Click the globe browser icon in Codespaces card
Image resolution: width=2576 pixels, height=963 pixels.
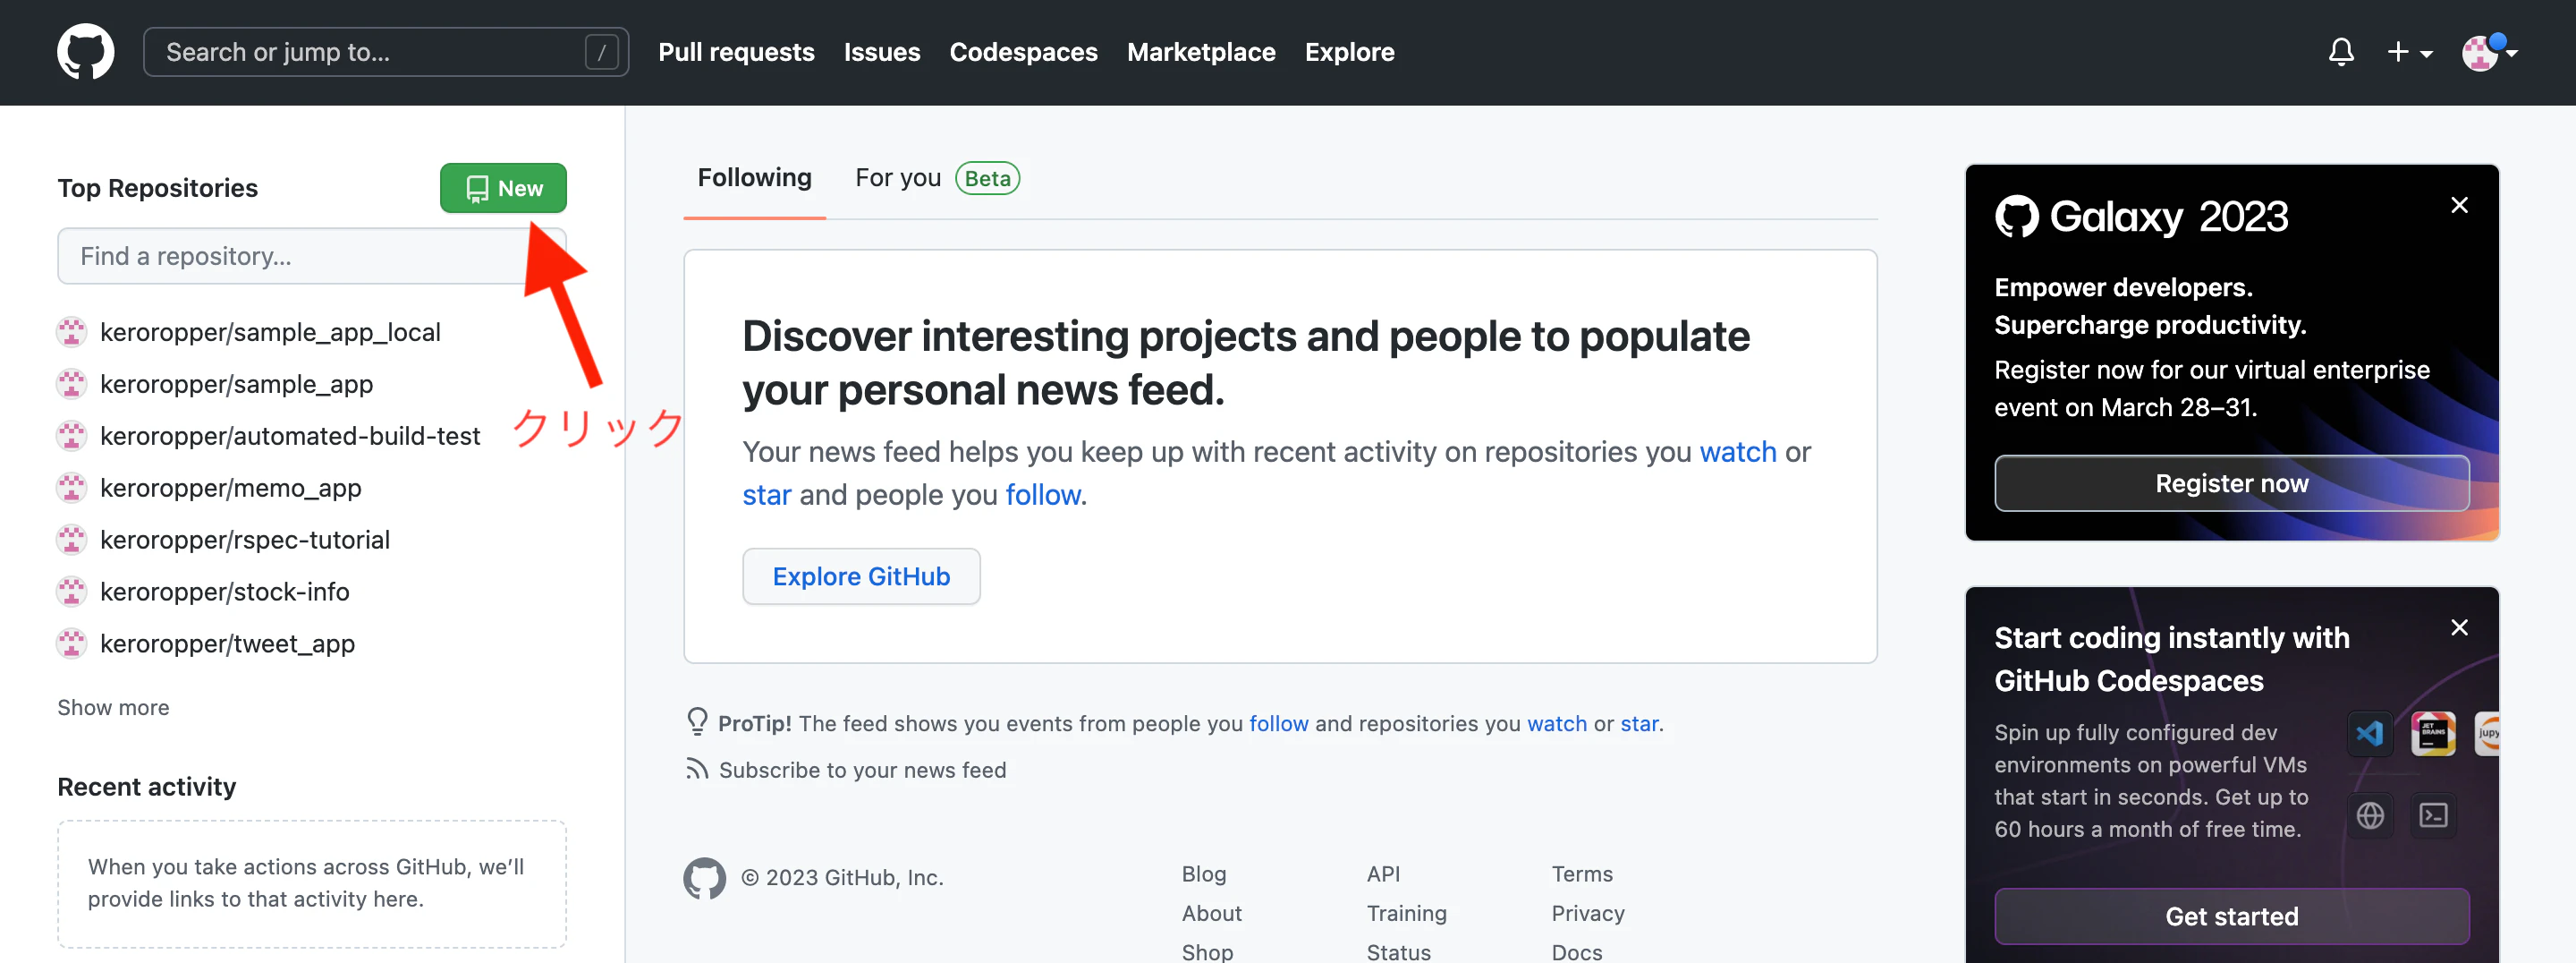pos(2369,816)
